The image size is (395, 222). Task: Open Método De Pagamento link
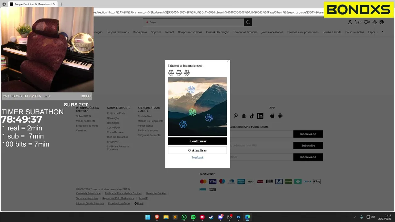(151, 121)
